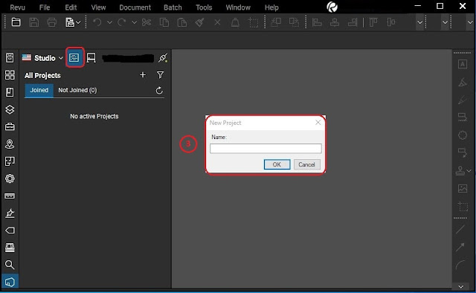476x293 pixels.
Task: Open the View menu
Action: pos(98,7)
